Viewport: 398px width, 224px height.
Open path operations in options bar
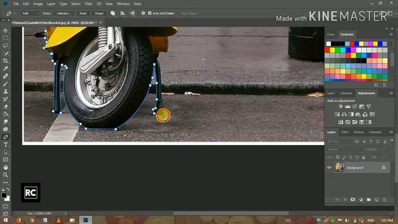113,13
